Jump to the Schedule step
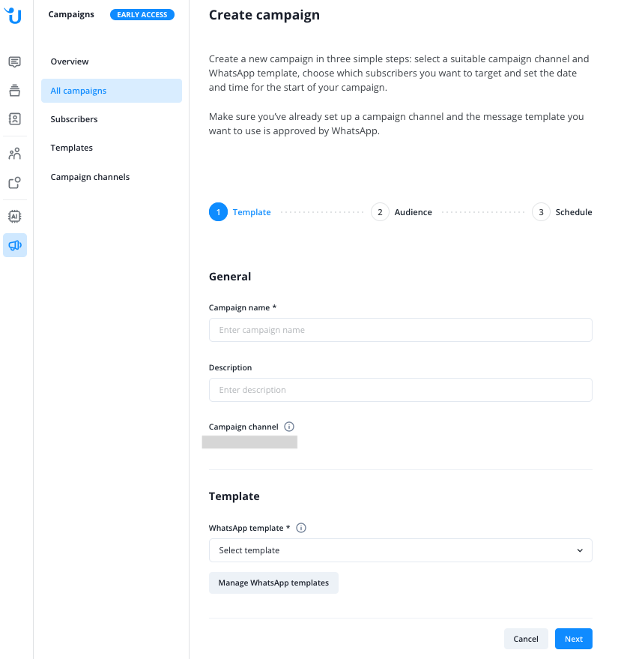The height and width of the screenshot is (659, 627). (x=563, y=212)
